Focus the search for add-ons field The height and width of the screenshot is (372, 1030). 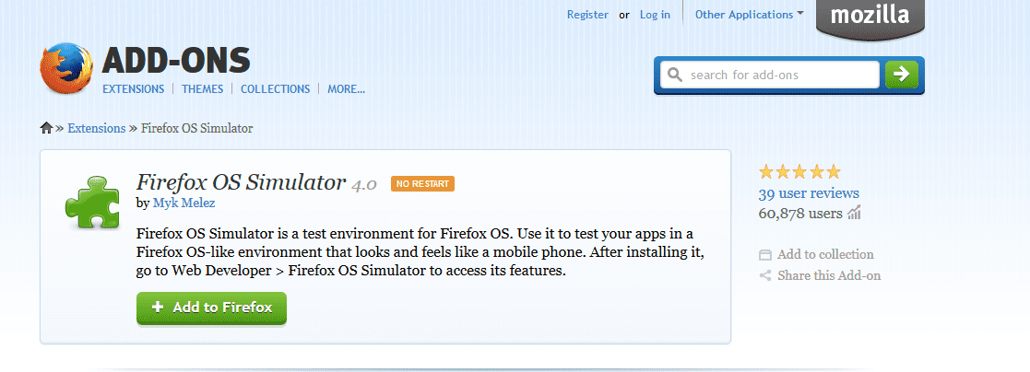(x=770, y=75)
